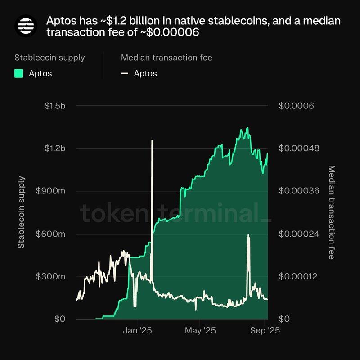
Task: Click the $0.0006 right axis label
Action: [296, 106]
